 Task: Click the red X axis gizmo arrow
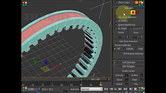(58, 66)
